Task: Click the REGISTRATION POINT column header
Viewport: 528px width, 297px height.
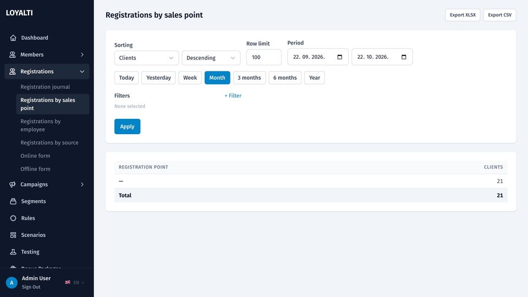Action: click(144, 167)
